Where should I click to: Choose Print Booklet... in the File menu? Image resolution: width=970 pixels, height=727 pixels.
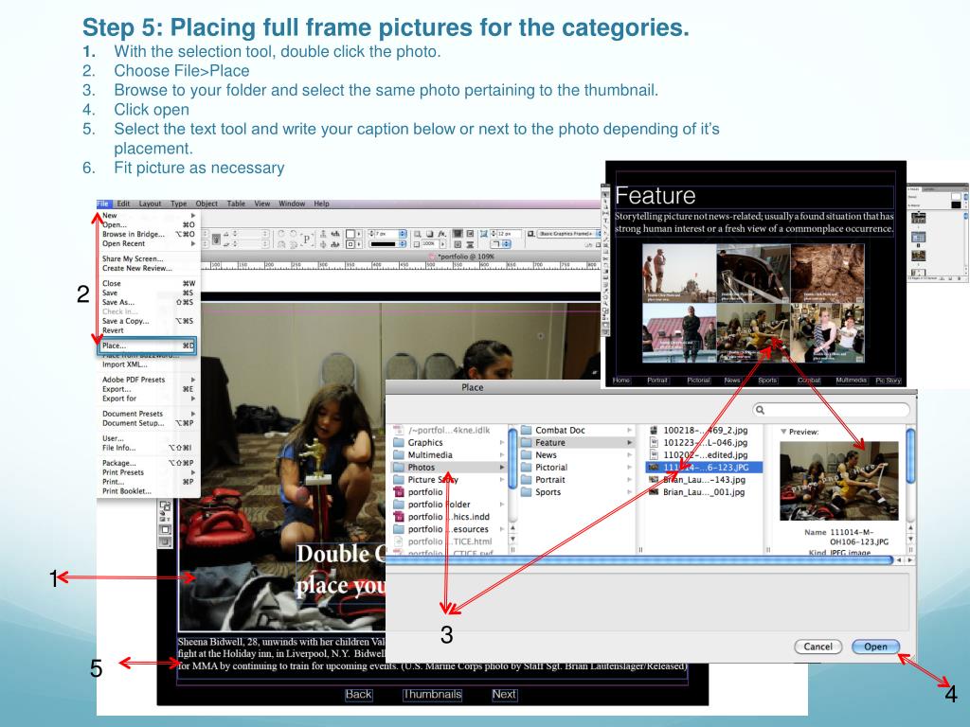(148, 491)
